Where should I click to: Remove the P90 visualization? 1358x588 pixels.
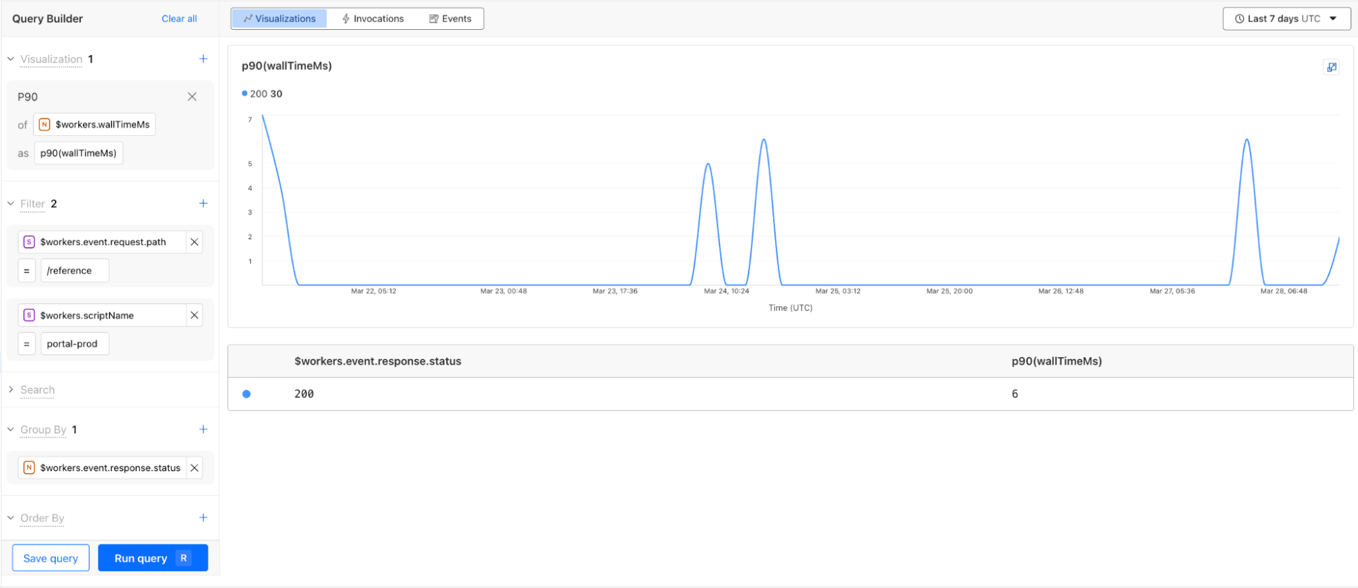coord(192,97)
